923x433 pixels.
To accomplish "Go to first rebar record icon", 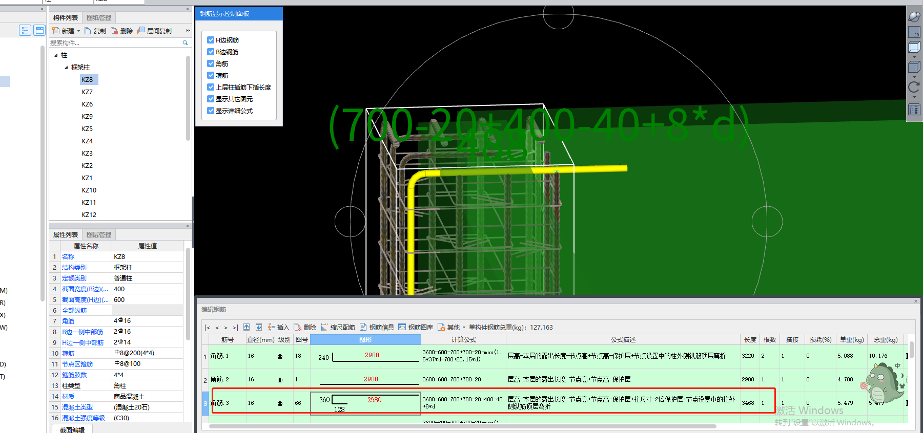I will pyautogui.click(x=207, y=328).
